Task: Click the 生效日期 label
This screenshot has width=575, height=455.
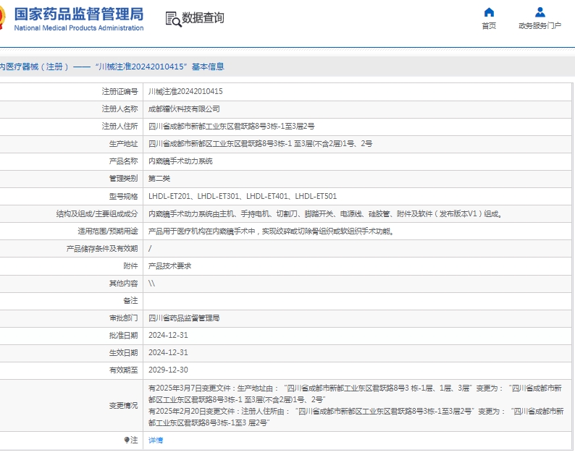Action: (x=123, y=352)
